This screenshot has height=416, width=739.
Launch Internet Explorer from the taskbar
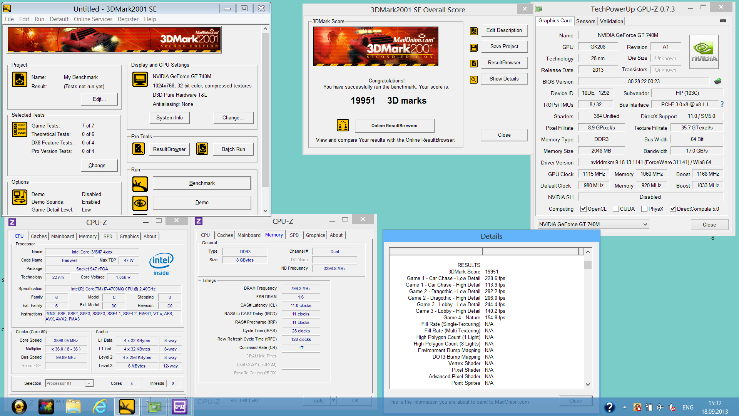pos(100,407)
